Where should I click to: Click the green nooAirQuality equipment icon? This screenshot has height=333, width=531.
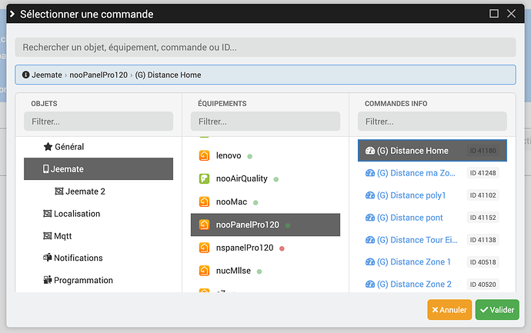[x=204, y=178]
